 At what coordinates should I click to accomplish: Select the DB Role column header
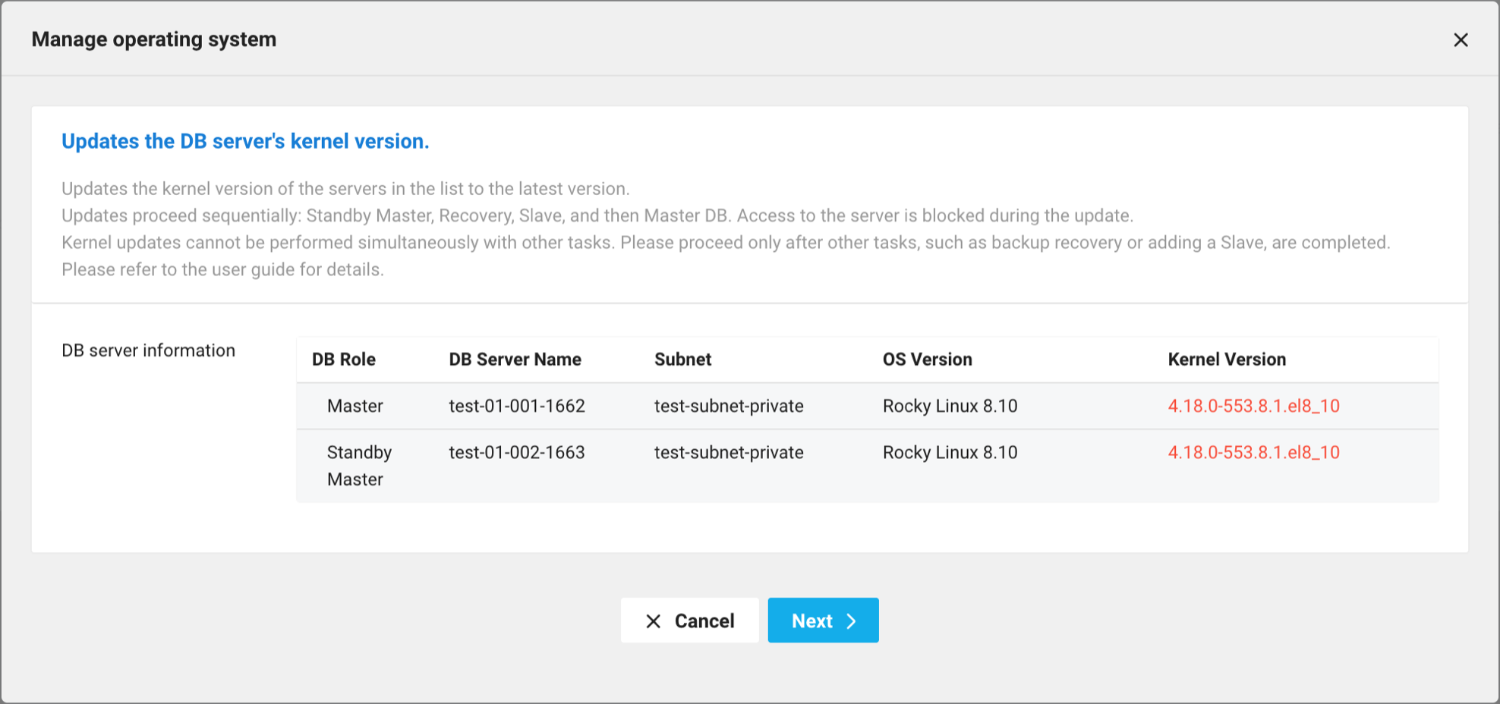coord(344,360)
